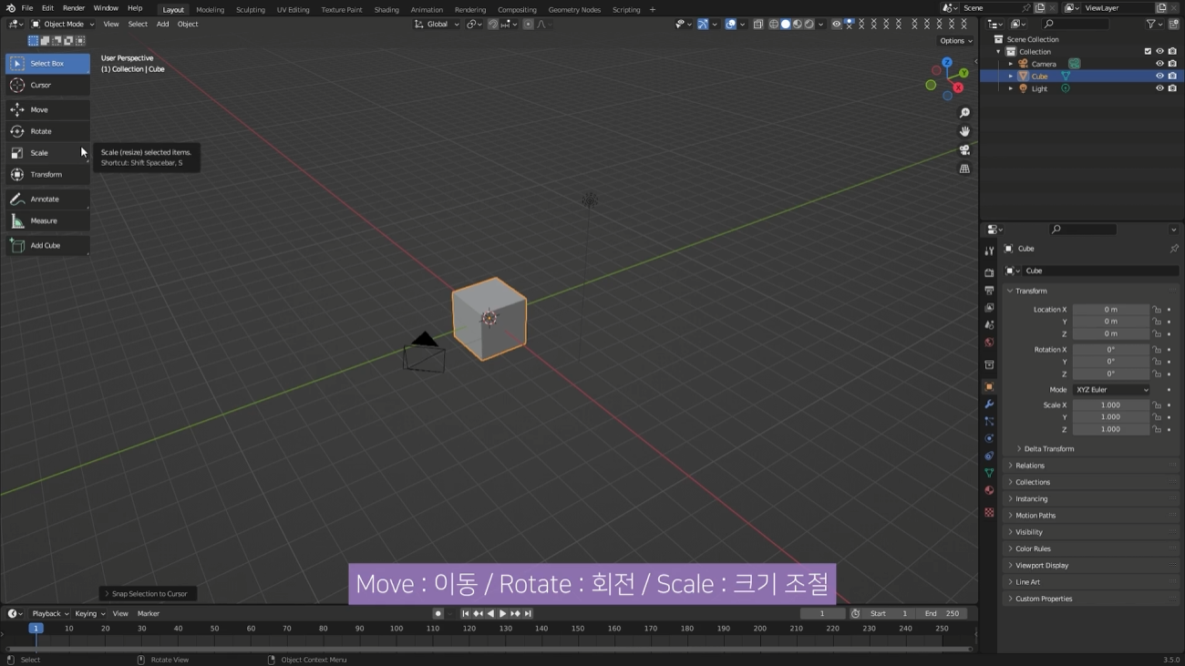Switch perspective/orthographic with grid icon
The height and width of the screenshot is (666, 1185).
[x=964, y=169]
